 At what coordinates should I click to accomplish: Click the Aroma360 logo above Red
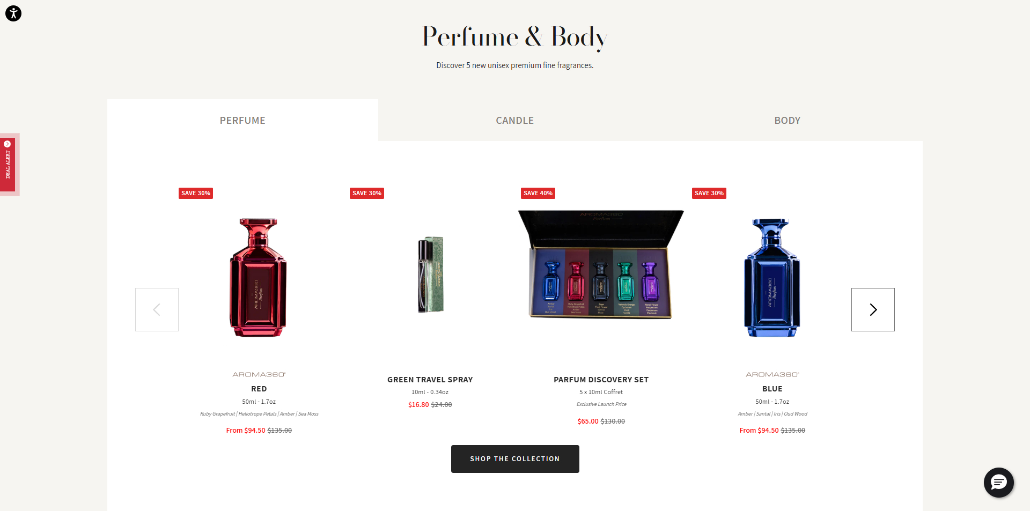pyautogui.click(x=259, y=374)
